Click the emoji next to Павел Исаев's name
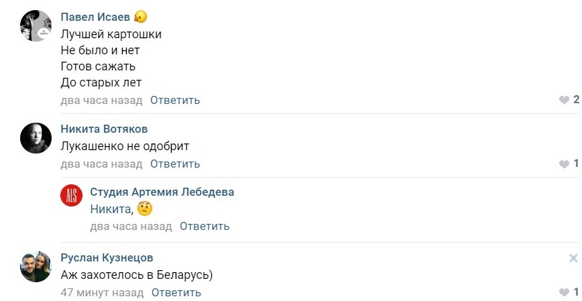Screen dimensions: 582x301 [141, 17]
